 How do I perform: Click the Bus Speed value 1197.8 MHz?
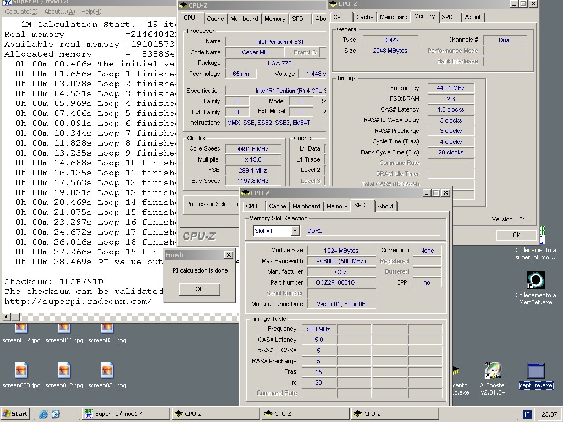coord(253,181)
